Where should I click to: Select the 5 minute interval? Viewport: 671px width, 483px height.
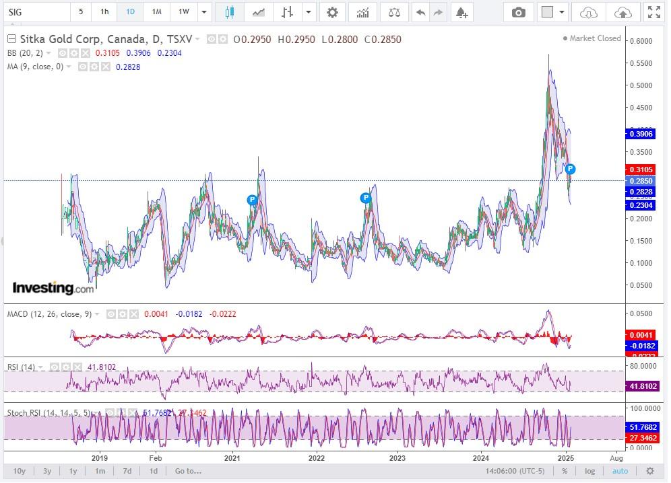click(80, 12)
